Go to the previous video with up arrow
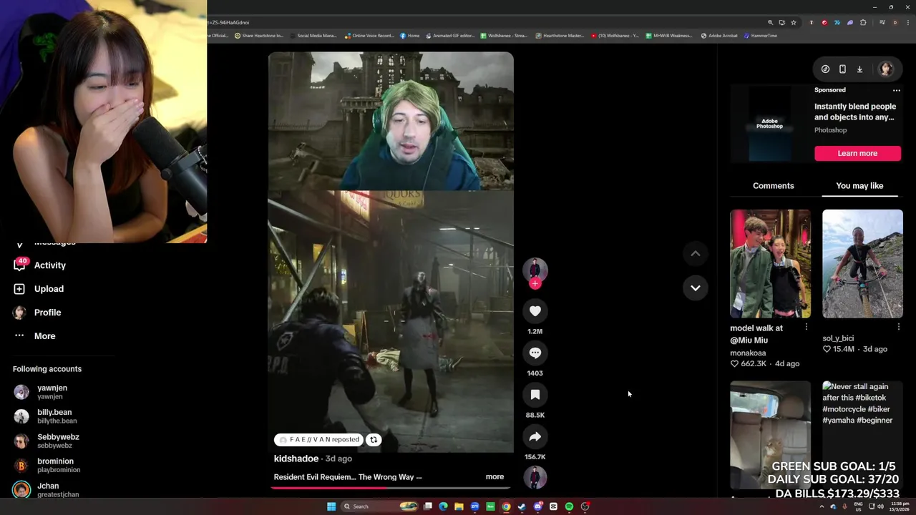 (695, 253)
